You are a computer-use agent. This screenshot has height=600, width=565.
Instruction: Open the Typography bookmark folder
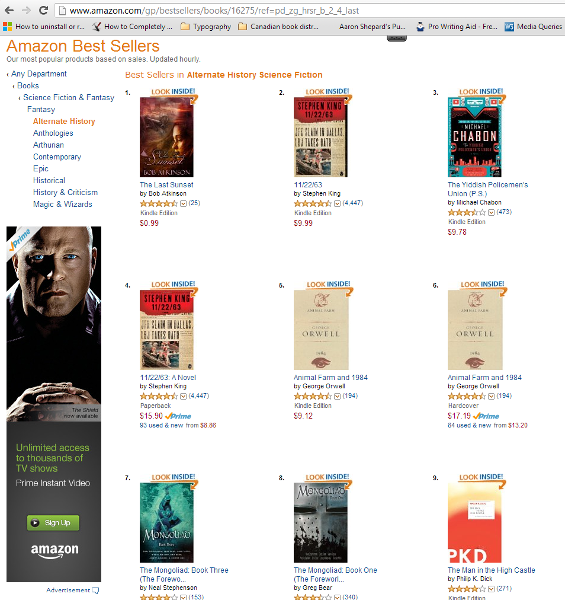coord(206,27)
